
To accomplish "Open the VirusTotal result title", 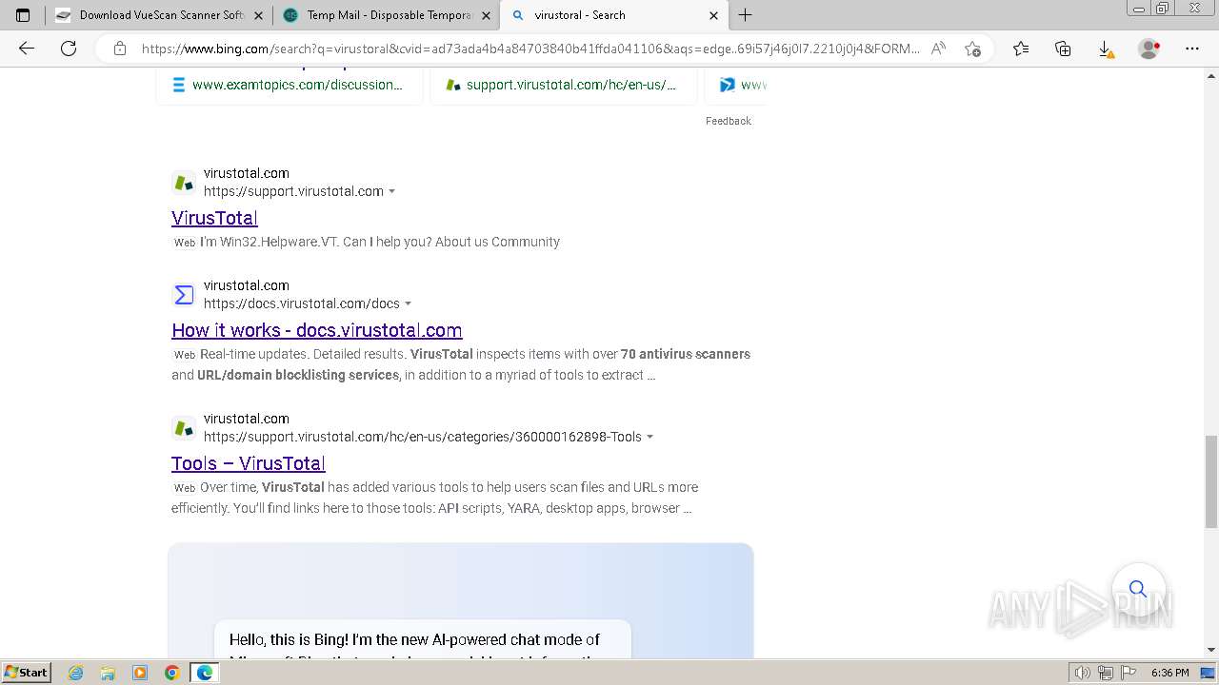I will [214, 218].
